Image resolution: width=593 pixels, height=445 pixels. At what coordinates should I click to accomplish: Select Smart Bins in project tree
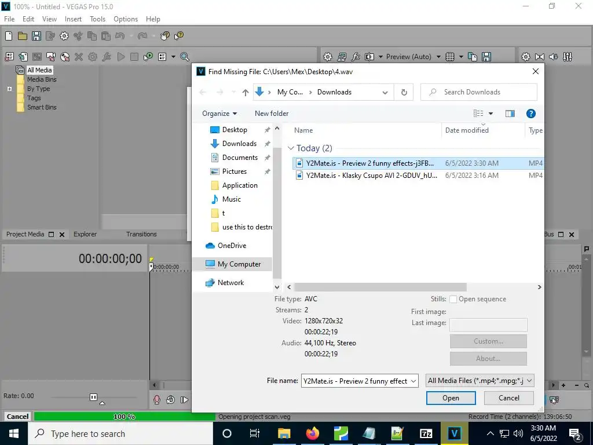[x=42, y=107]
